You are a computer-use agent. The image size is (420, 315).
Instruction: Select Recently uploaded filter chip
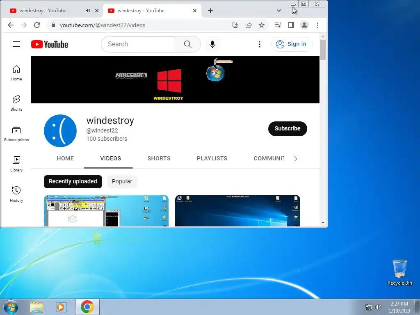point(73,182)
